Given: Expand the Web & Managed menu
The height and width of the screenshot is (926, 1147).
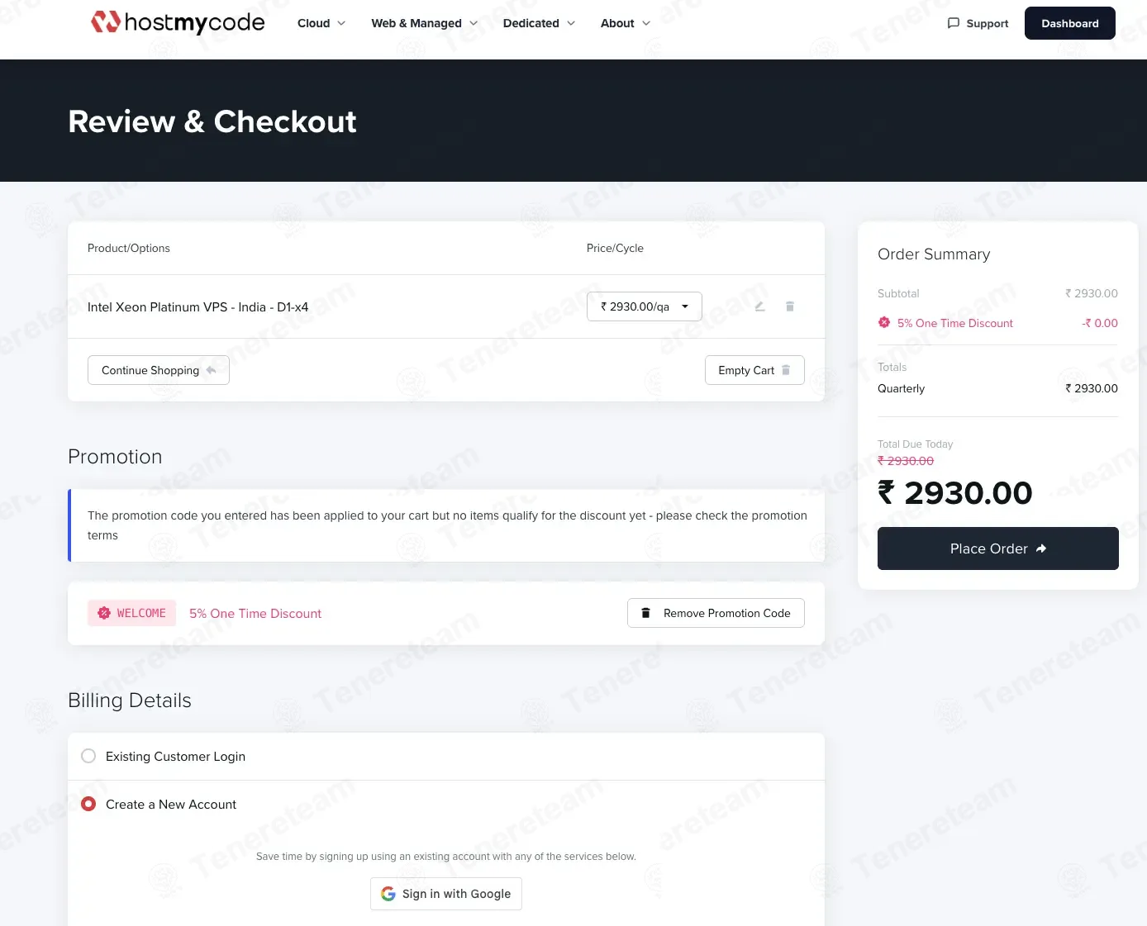Looking at the screenshot, I should click(x=425, y=23).
